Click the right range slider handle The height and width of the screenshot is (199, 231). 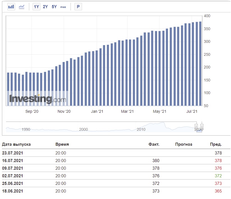coord(202,127)
